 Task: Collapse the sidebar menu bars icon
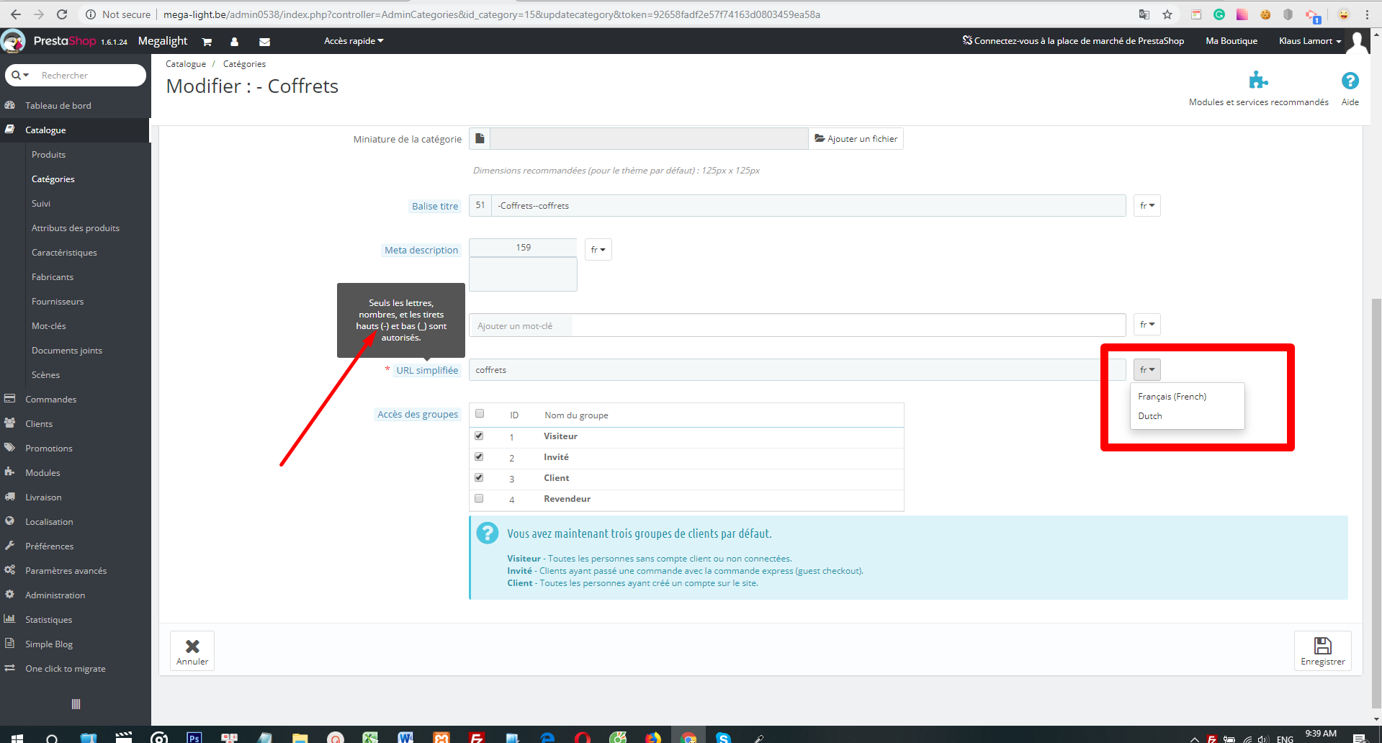[76, 704]
